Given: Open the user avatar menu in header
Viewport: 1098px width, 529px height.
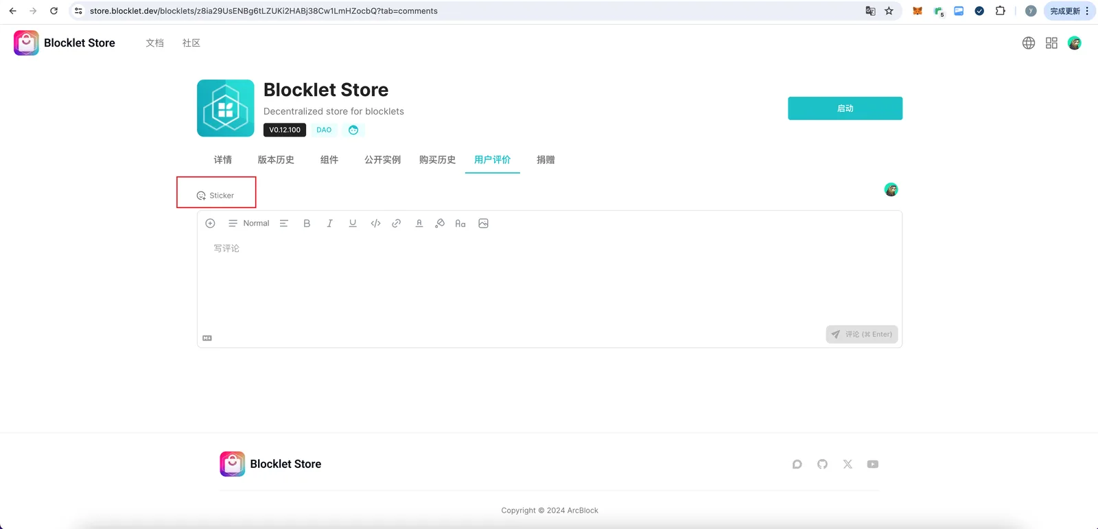Looking at the screenshot, I should (1075, 43).
